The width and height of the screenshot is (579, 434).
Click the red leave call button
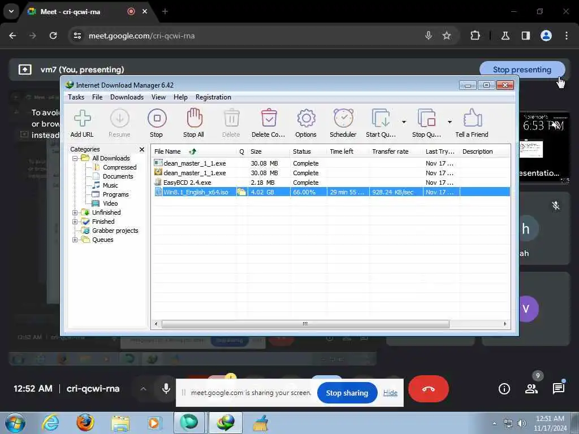[x=429, y=389]
